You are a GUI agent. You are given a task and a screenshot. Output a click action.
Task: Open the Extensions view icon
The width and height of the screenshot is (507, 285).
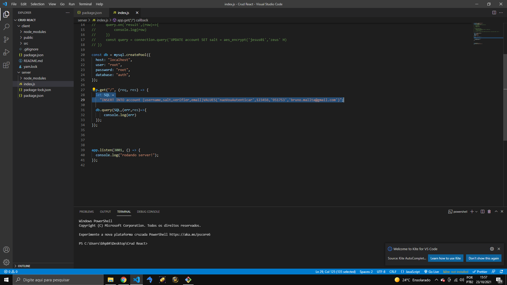point(6,65)
